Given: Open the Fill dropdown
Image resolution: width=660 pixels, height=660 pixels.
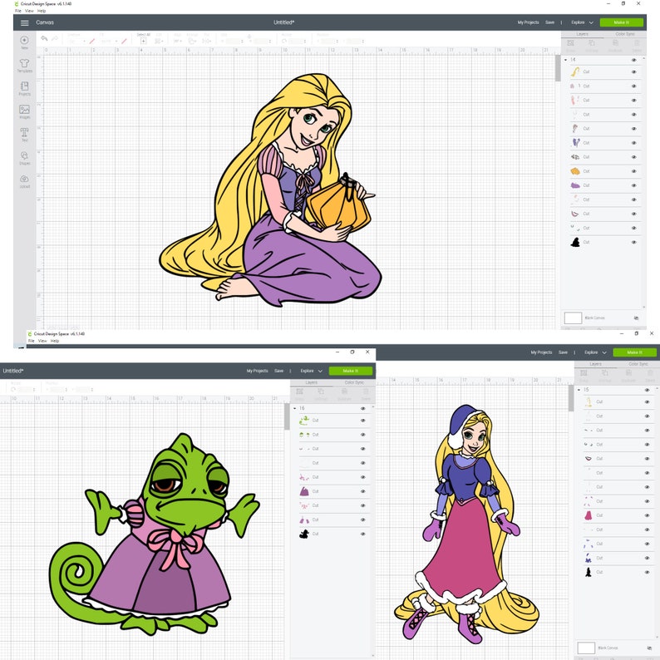Looking at the screenshot, I should click(108, 42).
